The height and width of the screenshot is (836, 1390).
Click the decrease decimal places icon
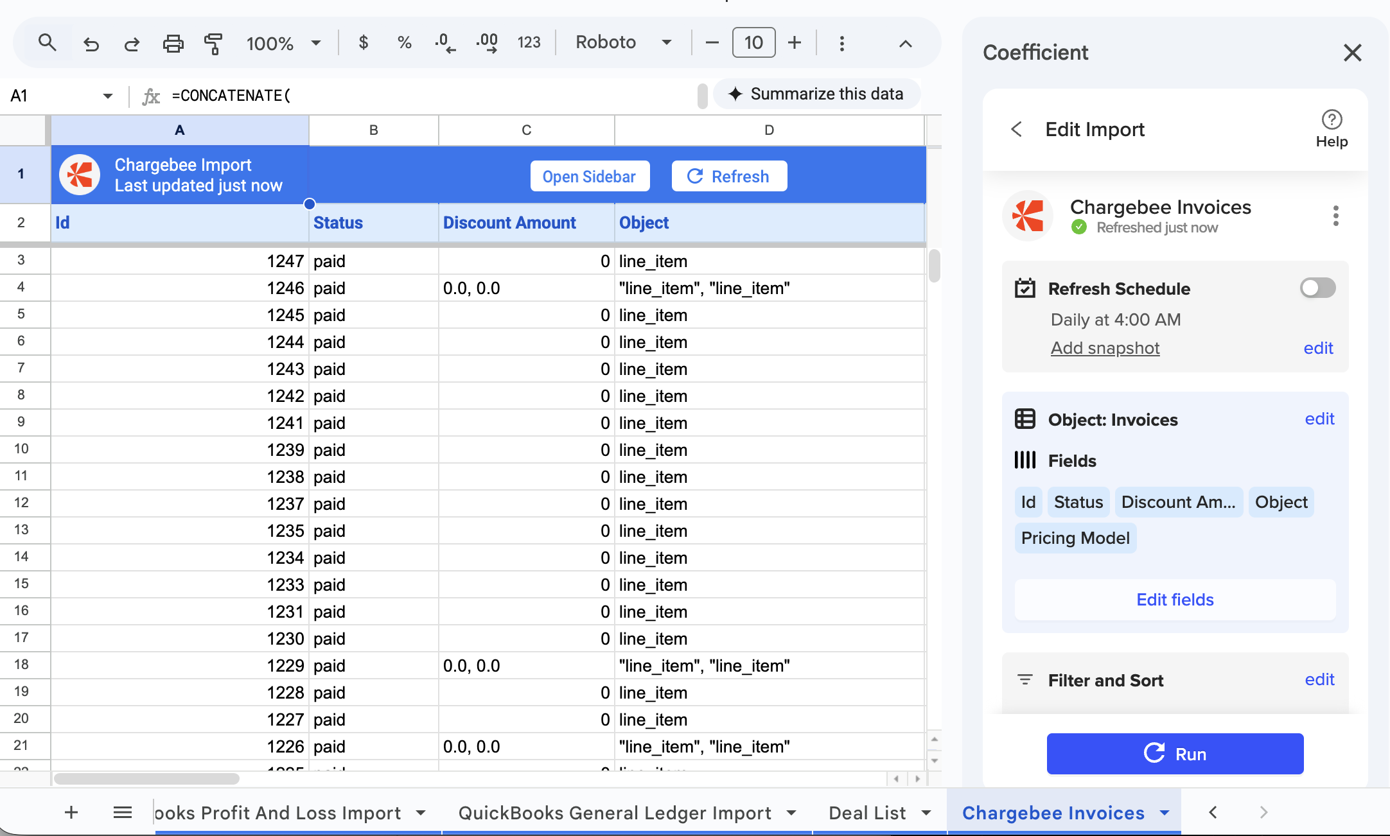[445, 43]
